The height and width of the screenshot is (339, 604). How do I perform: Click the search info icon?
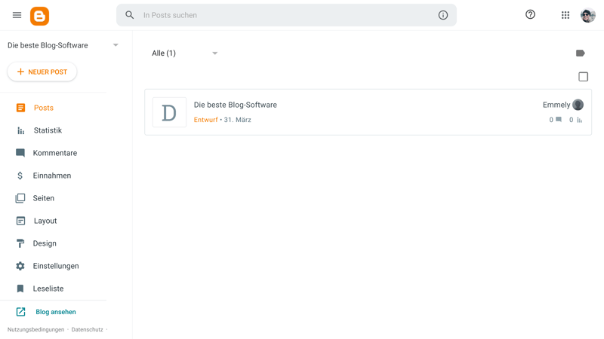tap(443, 15)
